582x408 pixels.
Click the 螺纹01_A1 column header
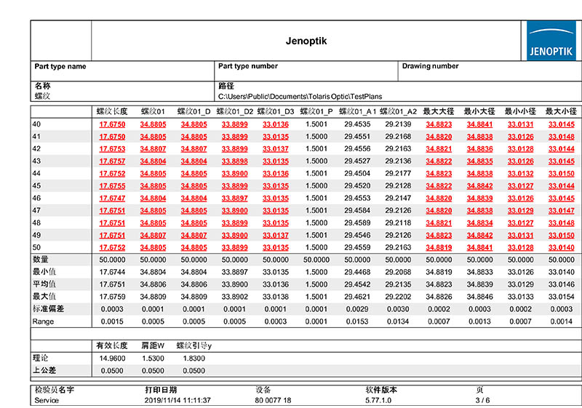click(357, 111)
